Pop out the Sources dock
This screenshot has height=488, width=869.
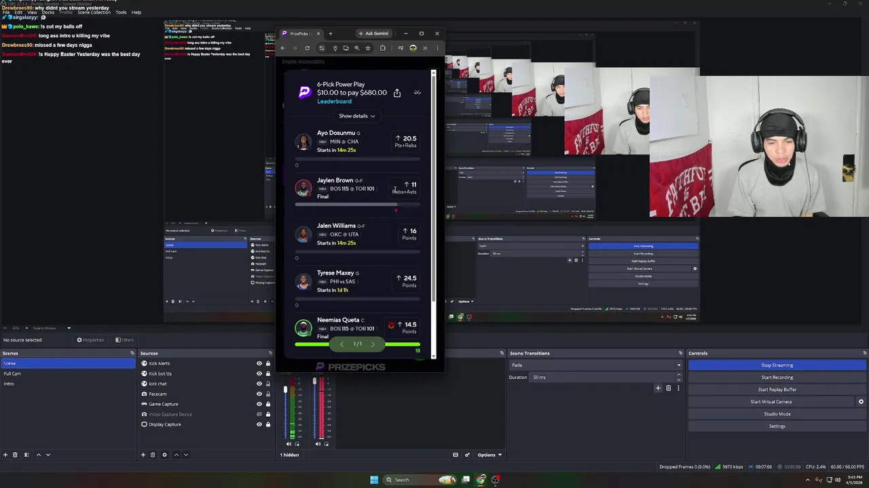click(x=270, y=353)
